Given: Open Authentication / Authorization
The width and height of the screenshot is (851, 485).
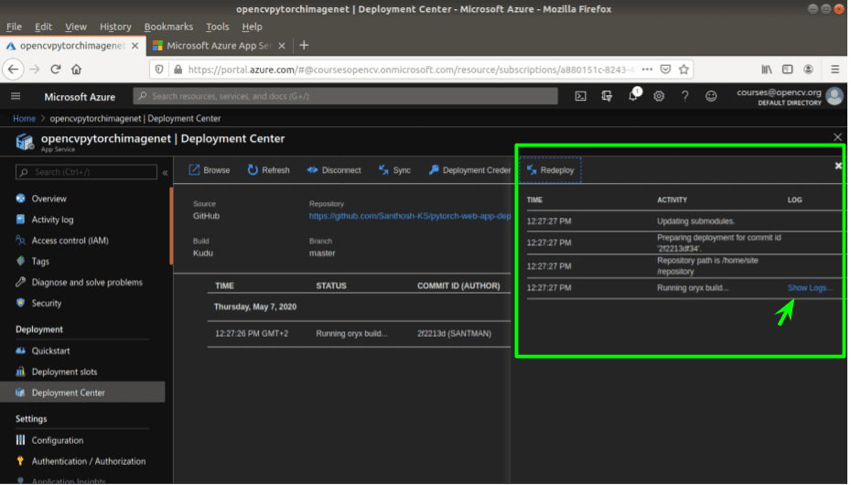Looking at the screenshot, I should coord(89,462).
